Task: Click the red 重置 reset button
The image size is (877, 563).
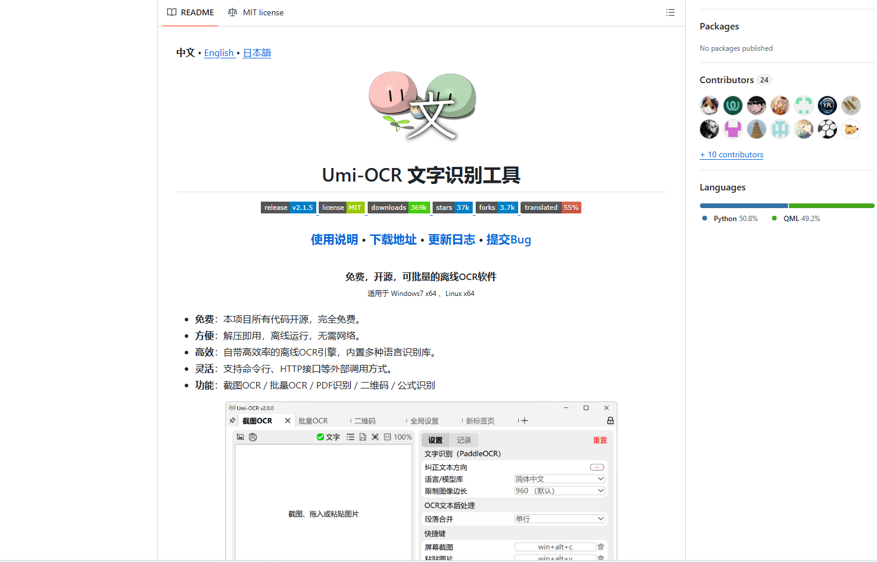Action: pos(600,440)
